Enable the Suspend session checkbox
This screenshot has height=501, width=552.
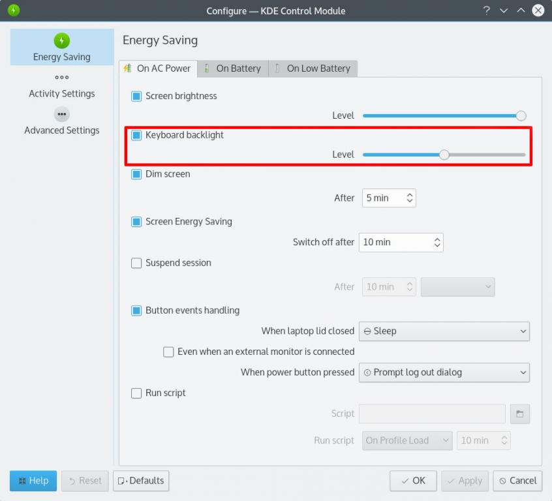click(x=136, y=263)
